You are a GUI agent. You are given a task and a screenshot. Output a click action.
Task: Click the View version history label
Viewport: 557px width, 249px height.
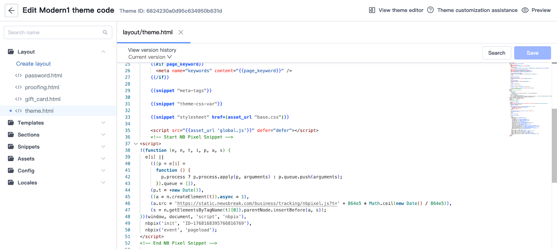(x=152, y=50)
